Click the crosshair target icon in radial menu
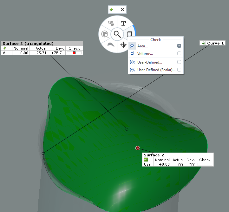229x212 pixels. 123,45
